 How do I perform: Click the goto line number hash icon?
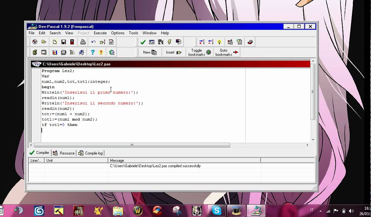pyautogui.click(x=111, y=42)
